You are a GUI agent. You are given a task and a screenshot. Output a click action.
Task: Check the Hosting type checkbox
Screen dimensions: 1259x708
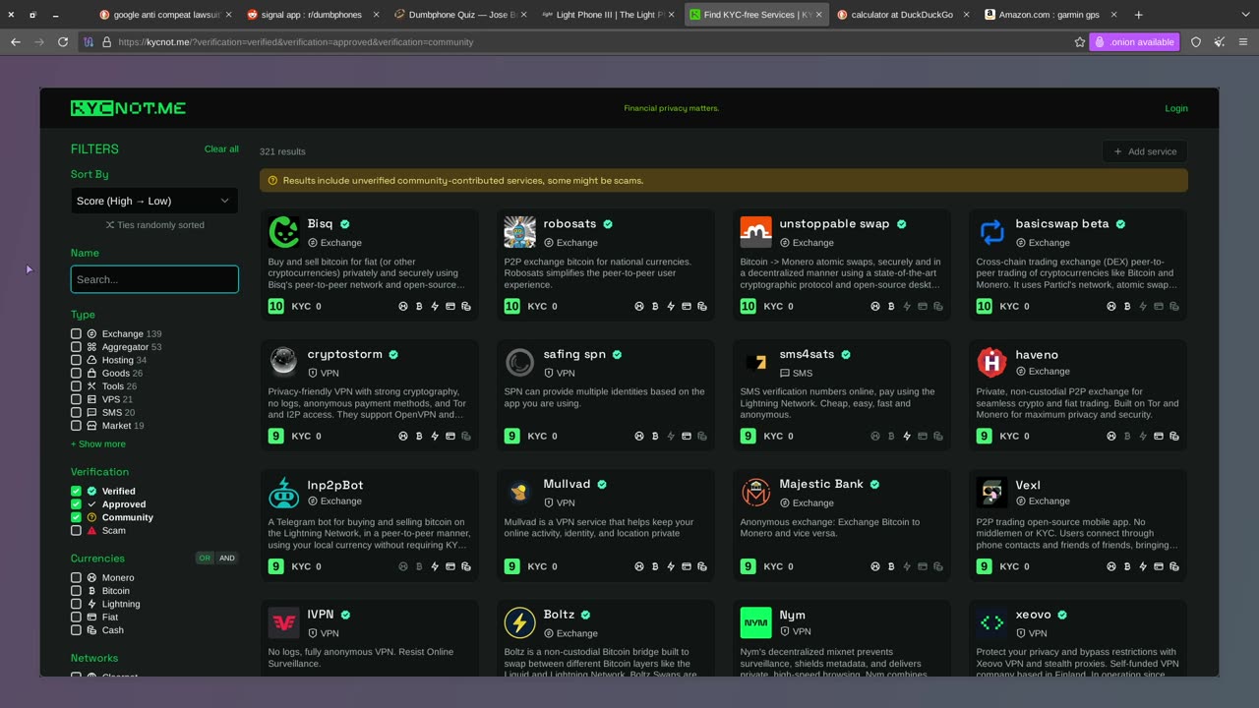coord(76,360)
